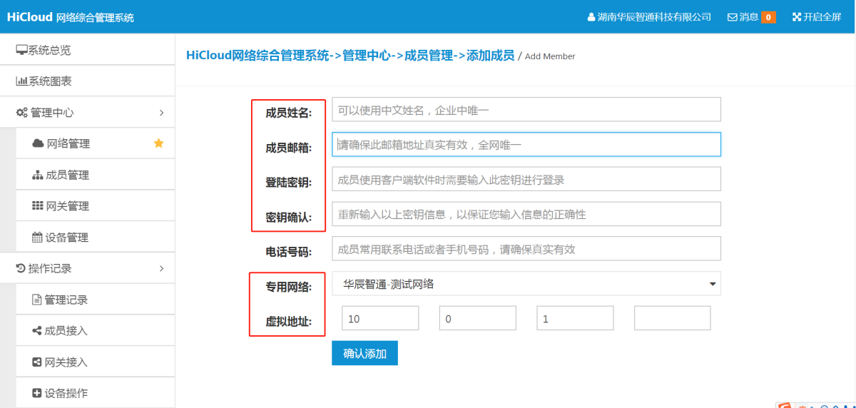Click the empty last 虚拟地址 octet box
The image size is (856, 408).
(x=672, y=319)
